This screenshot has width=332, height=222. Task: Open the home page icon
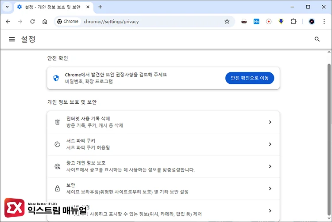coord(45,22)
